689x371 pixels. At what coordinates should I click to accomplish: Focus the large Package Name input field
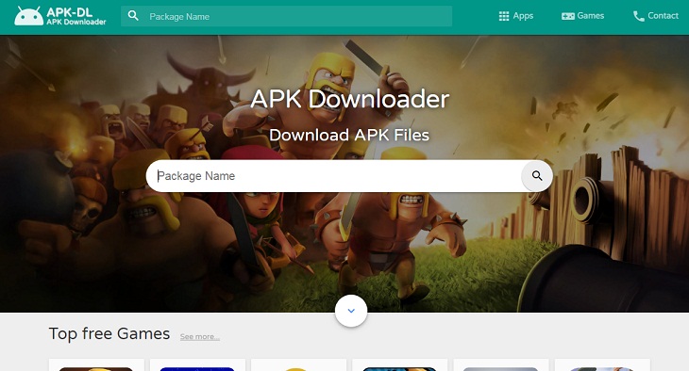pos(334,176)
